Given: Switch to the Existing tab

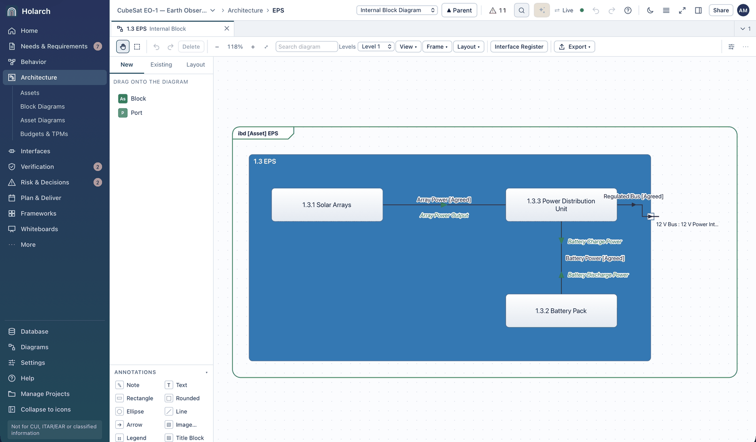Looking at the screenshot, I should click(161, 65).
